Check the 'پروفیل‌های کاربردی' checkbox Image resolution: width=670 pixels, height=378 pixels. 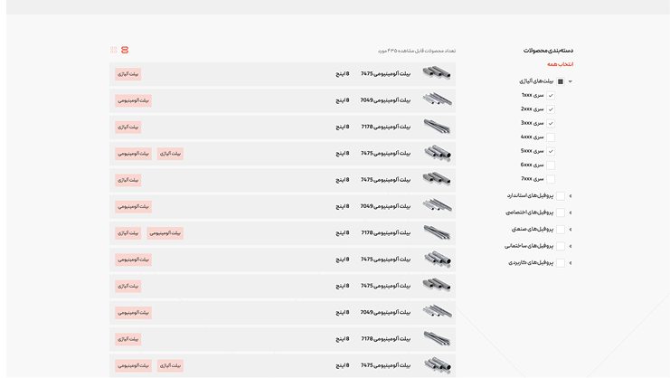(x=561, y=262)
